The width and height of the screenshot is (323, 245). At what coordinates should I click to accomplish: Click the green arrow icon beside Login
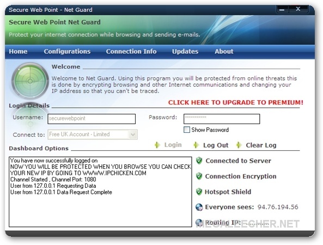coord(157,145)
